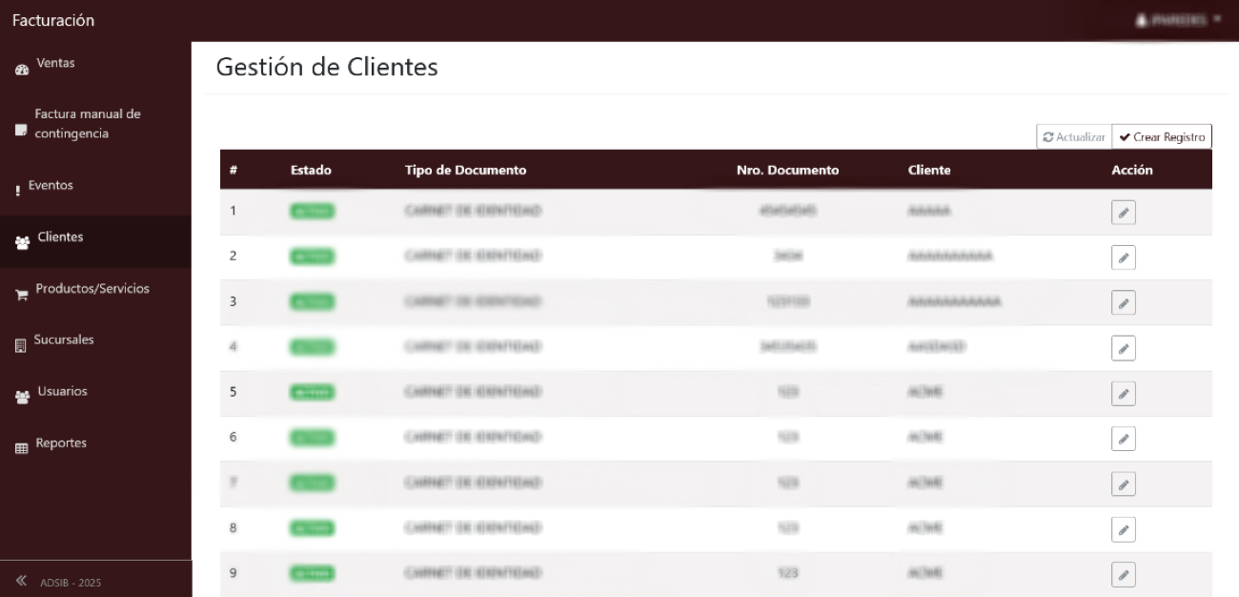Open the edit action for row 7
The image size is (1239, 597).
point(1123,484)
